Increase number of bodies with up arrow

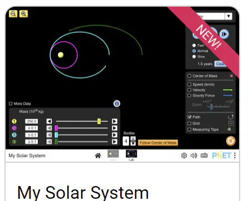click(x=133, y=138)
